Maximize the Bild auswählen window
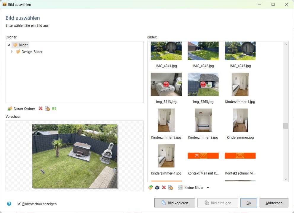 (273, 4)
